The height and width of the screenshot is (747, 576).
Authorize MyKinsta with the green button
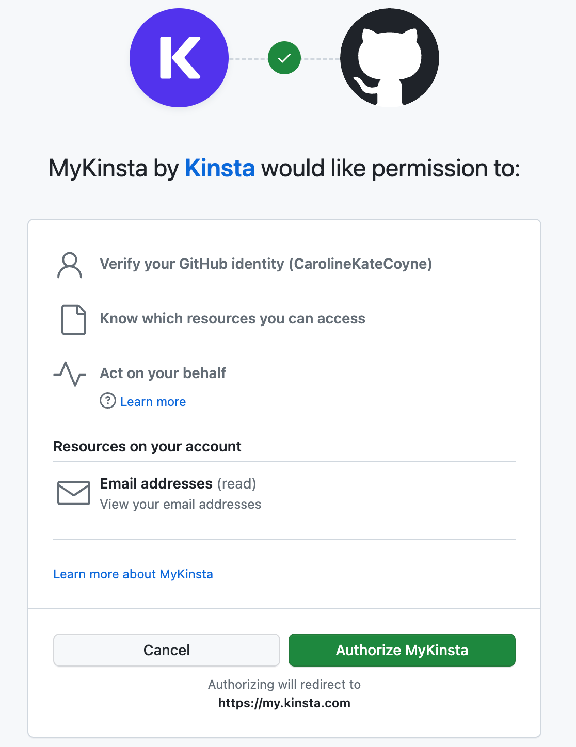(x=402, y=650)
